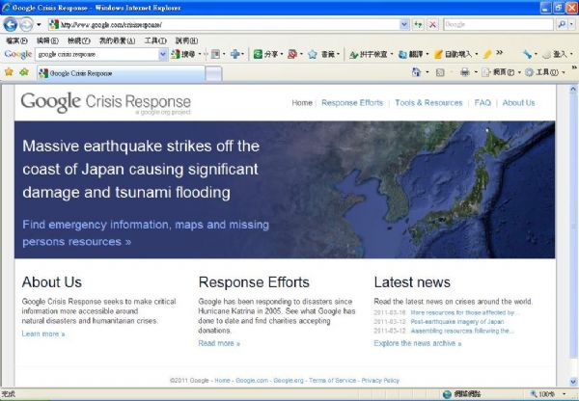
Task: Click the Home icon in command bar
Action: [416, 72]
